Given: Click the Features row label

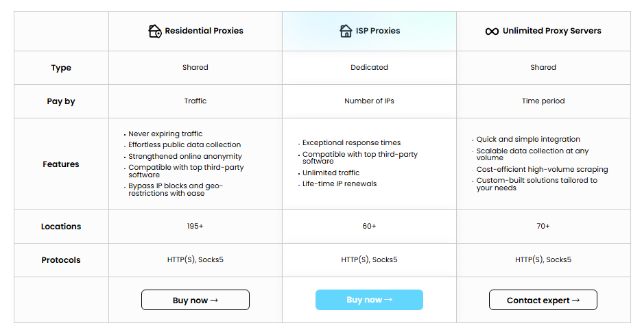Looking at the screenshot, I should (x=61, y=164).
